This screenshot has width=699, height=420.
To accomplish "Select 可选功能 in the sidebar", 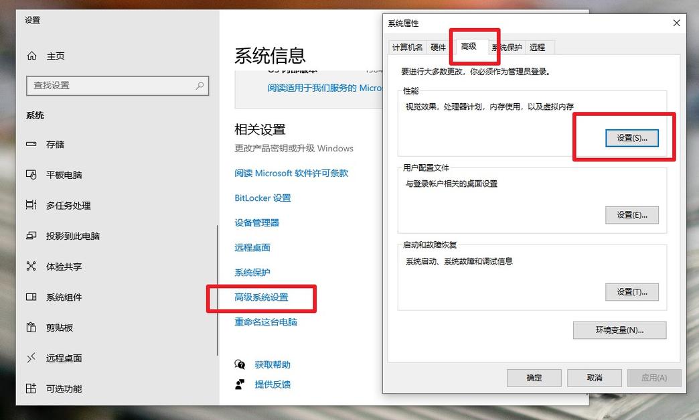I will point(64,389).
